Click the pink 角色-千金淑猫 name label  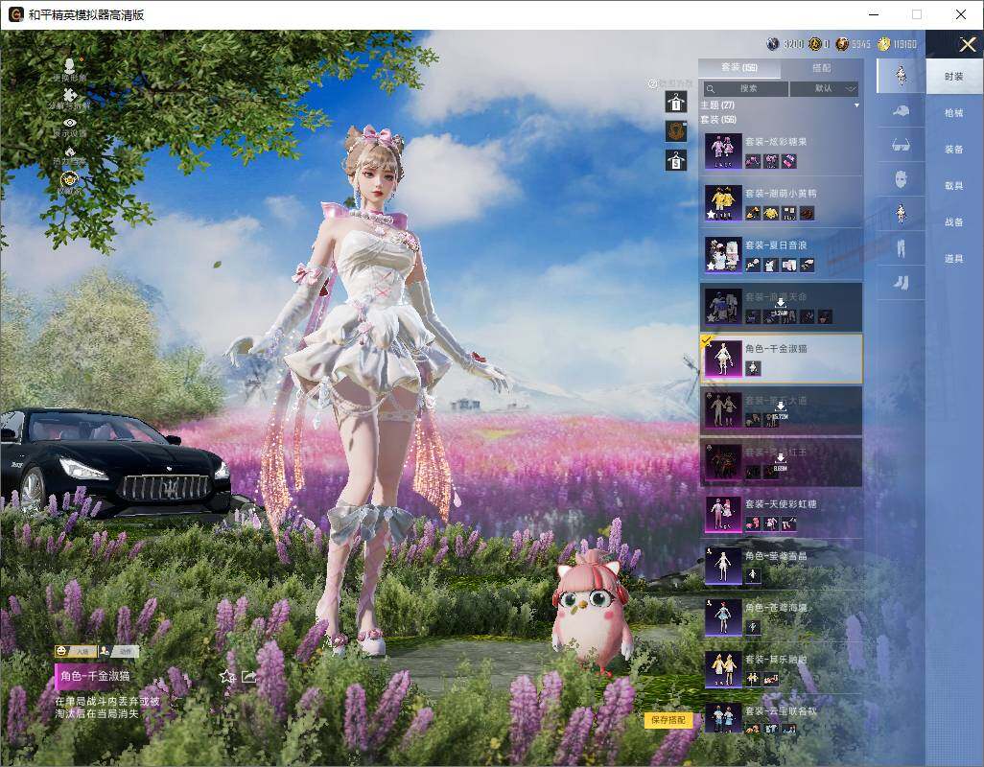pos(95,676)
